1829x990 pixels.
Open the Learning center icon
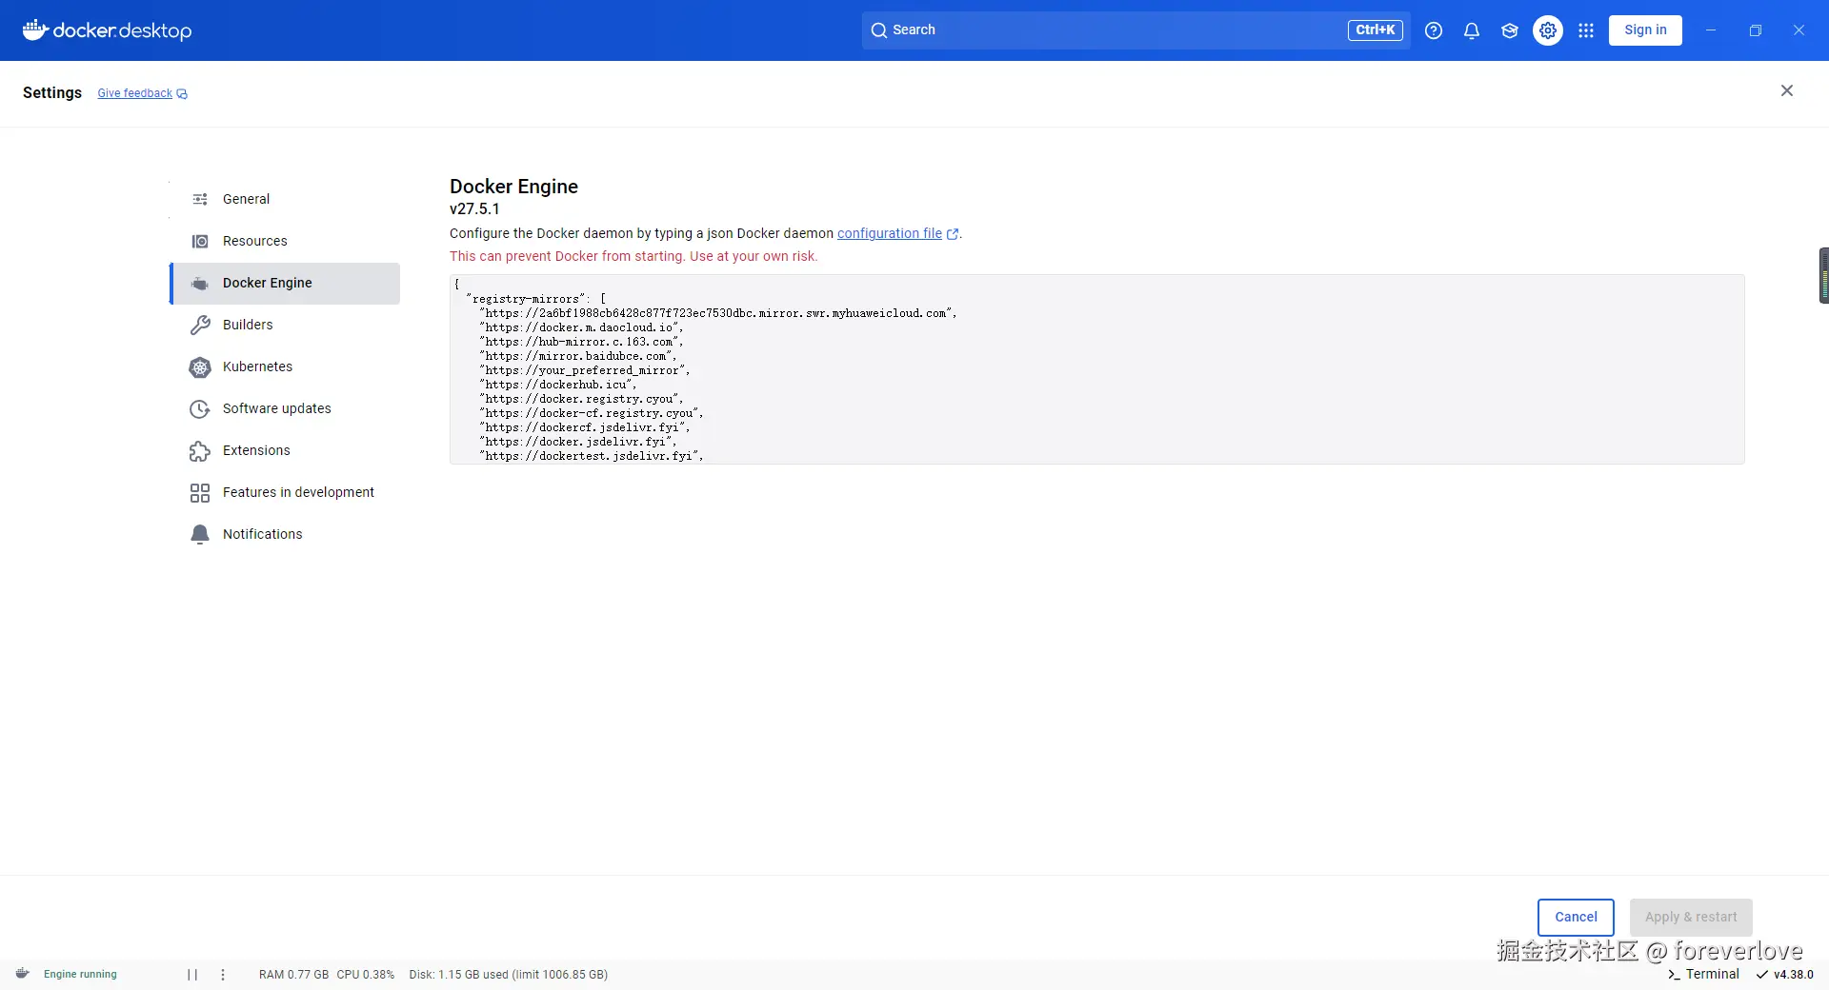click(x=1510, y=30)
